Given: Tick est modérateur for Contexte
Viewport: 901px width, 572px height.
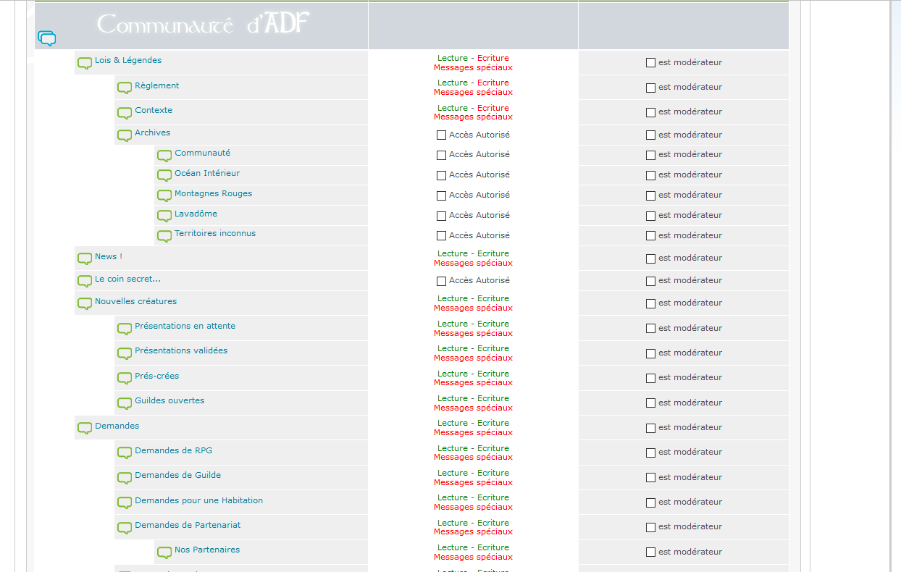Looking at the screenshot, I should click(x=650, y=112).
